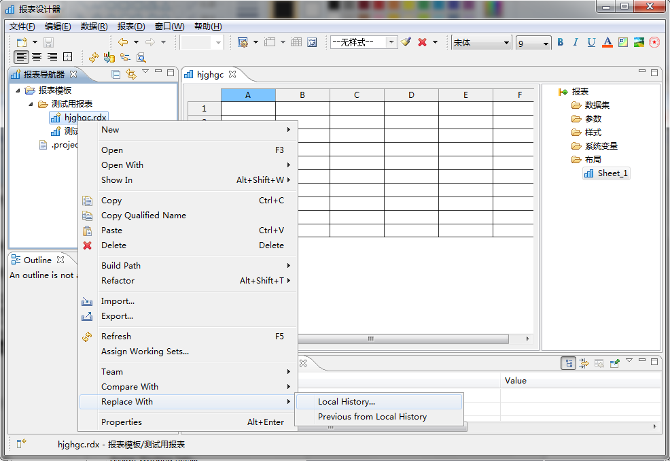Select 系统变量 folder in report tree

(x=601, y=146)
